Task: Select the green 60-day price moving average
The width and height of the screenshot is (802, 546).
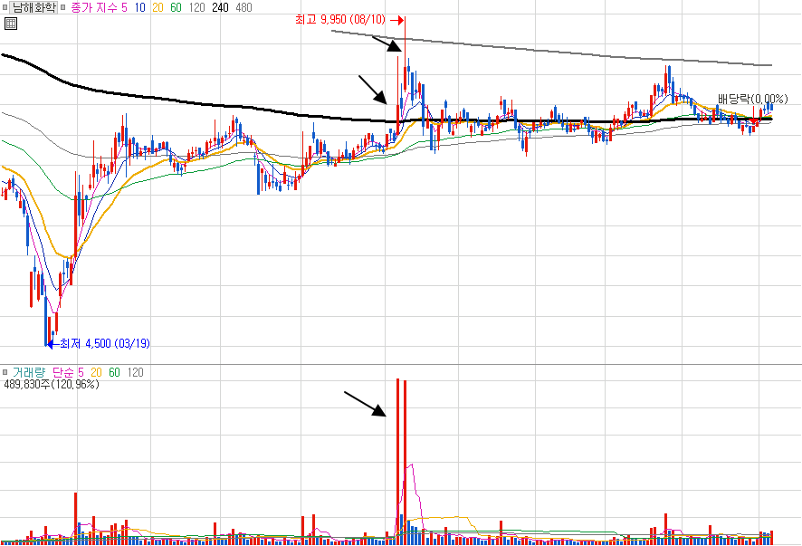Action: click(176, 7)
